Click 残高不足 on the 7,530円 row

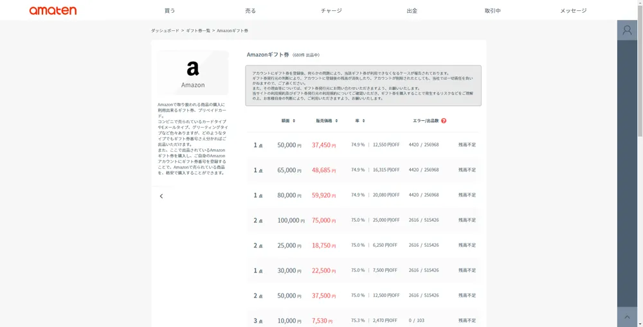coord(467,321)
